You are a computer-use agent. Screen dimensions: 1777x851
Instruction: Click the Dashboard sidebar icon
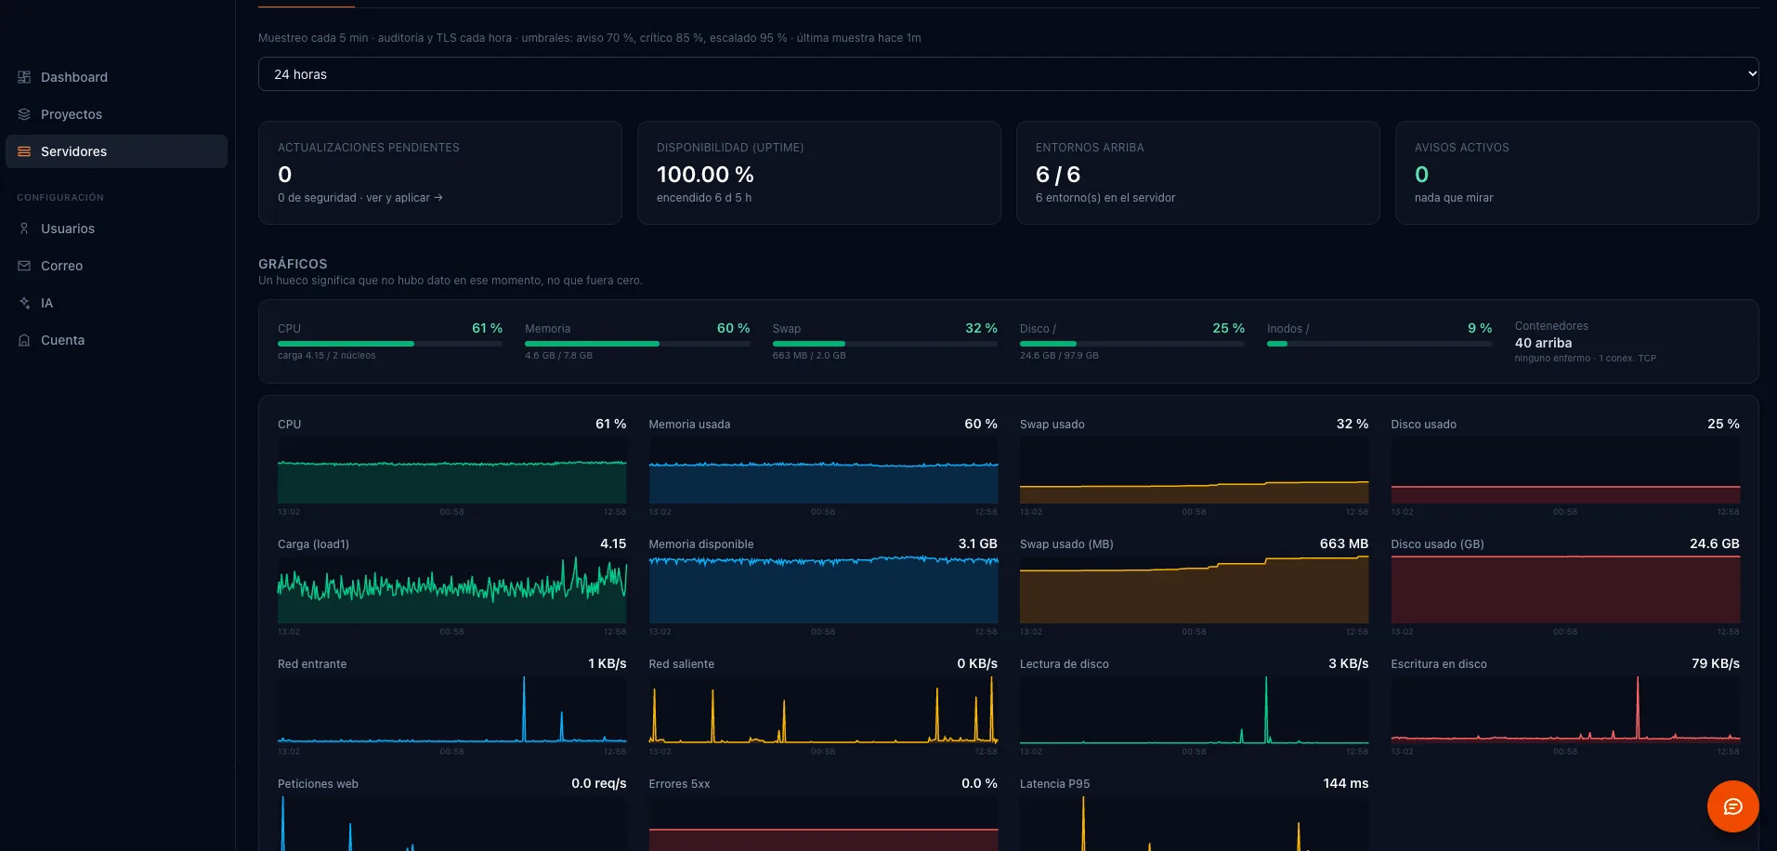24,77
